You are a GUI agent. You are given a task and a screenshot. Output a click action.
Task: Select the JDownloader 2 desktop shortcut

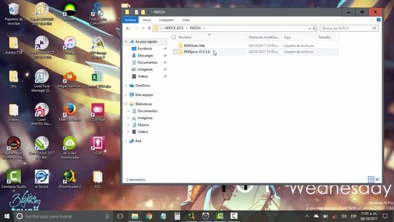tap(70, 179)
